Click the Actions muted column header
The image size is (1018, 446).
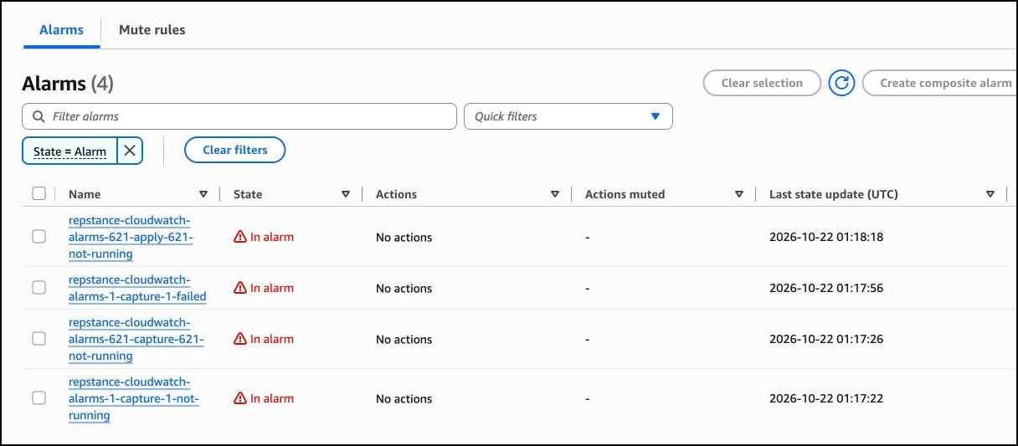pos(625,194)
